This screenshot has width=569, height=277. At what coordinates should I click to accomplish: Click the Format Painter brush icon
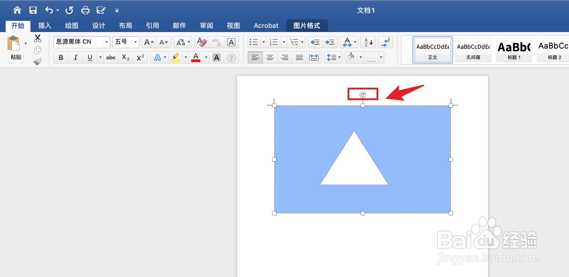38,61
